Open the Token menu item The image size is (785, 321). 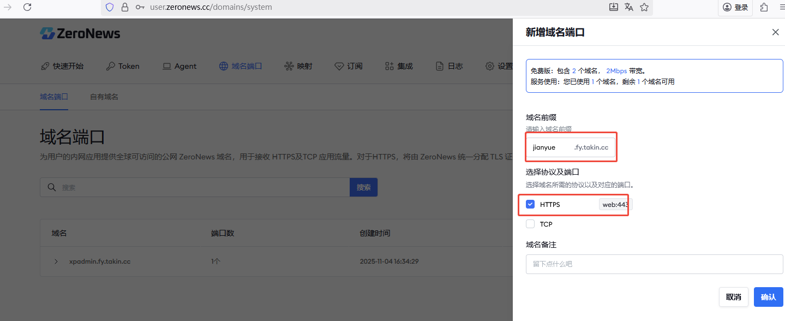123,66
